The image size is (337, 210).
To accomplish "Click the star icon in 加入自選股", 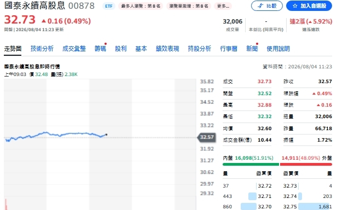I will tap(295, 6).
